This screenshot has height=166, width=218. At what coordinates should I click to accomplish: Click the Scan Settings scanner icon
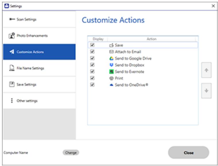coord(12,19)
